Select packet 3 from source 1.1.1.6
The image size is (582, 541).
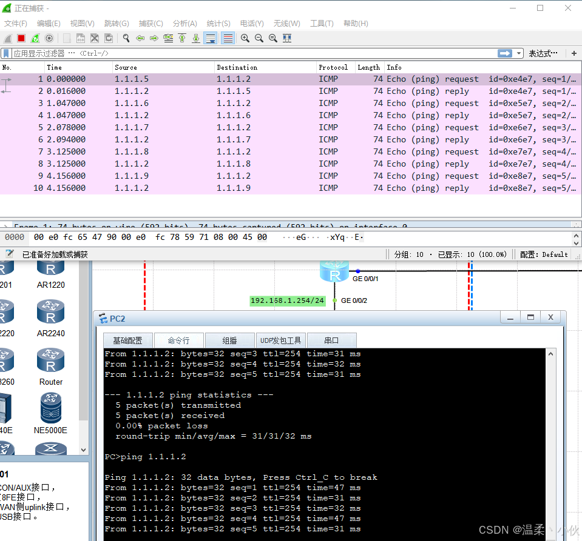(x=290, y=103)
